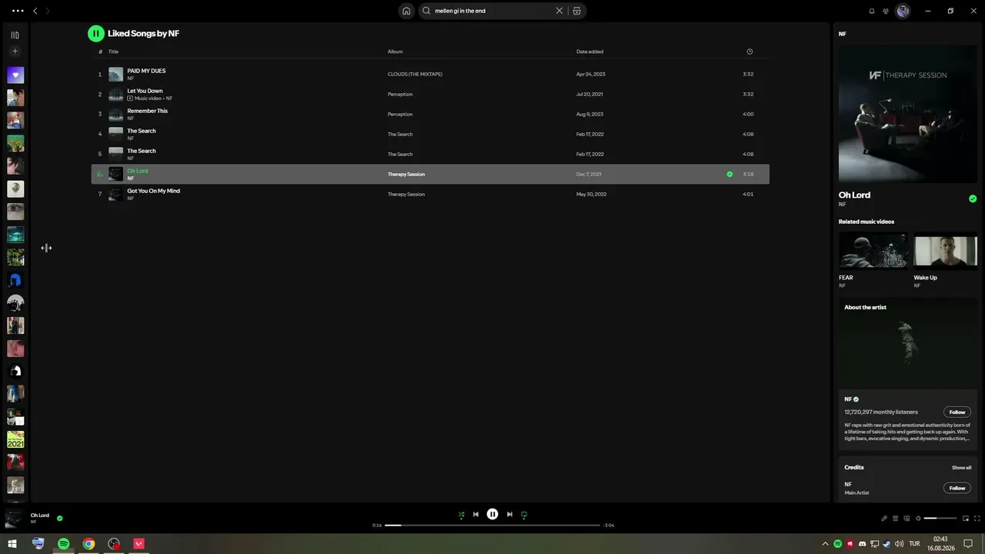Create a new playlist with plus icon
The width and height of the screenshot is (985, 554).
click(15, 52)
